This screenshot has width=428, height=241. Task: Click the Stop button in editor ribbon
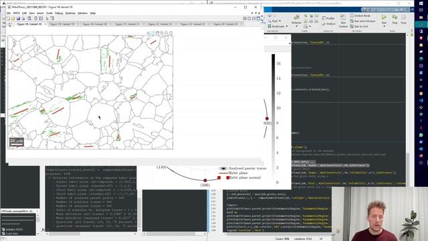coord(403,19)
